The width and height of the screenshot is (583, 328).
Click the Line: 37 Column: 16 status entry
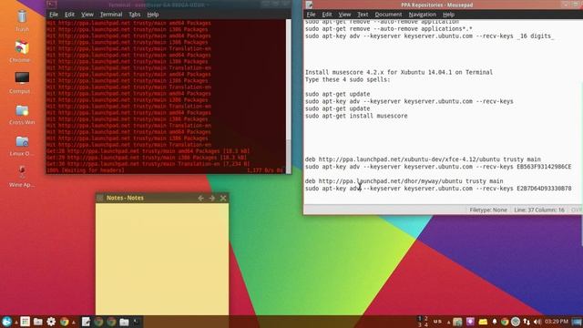[539, 210]
